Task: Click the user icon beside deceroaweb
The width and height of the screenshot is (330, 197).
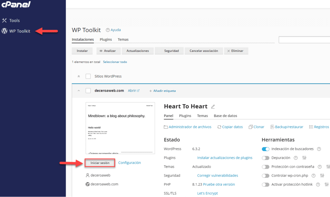Action: [88, 175]
